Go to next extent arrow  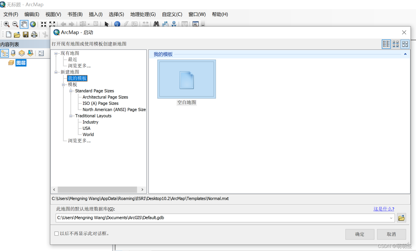click(72, 24)
